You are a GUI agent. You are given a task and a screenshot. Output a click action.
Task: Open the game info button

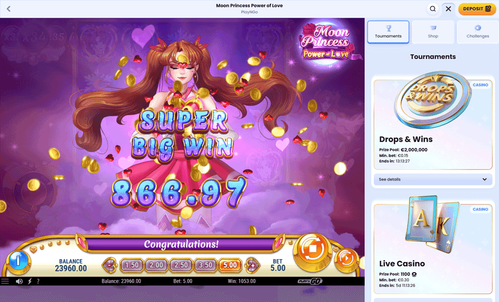(18, 261)
